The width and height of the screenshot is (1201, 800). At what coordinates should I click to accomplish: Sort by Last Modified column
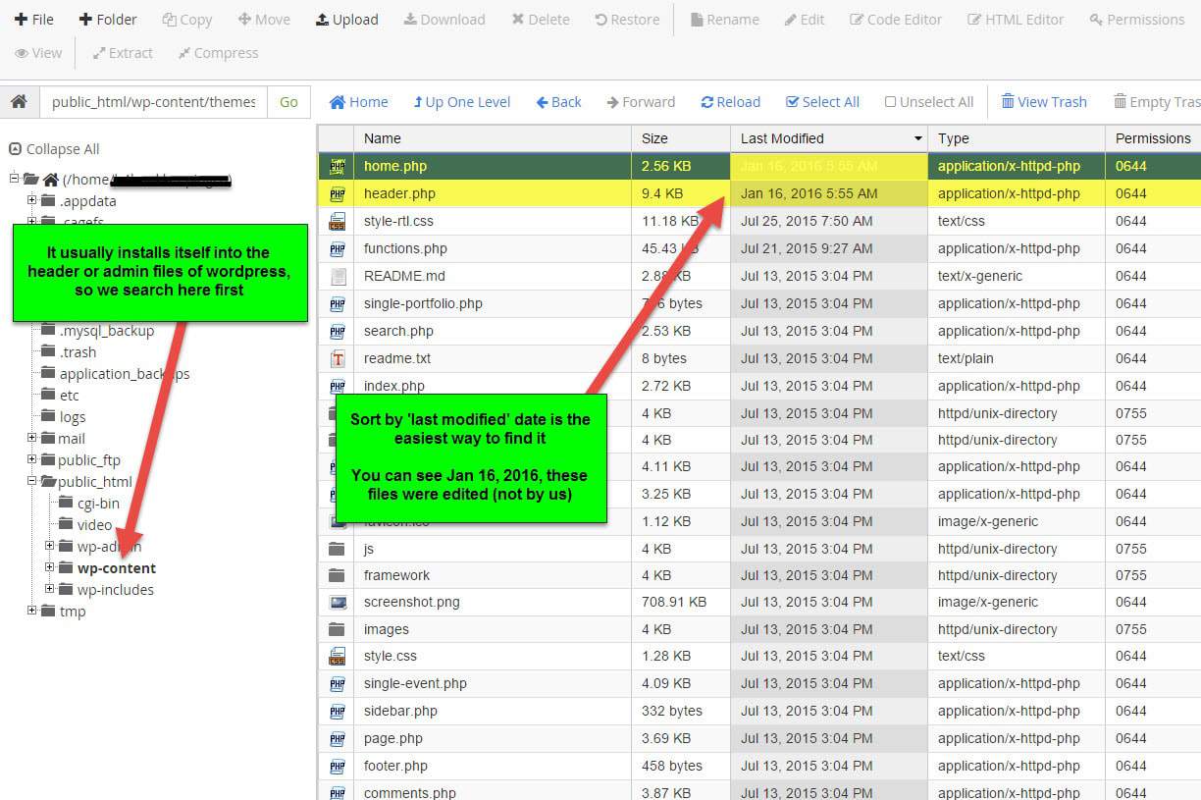(x=829, y=138)
